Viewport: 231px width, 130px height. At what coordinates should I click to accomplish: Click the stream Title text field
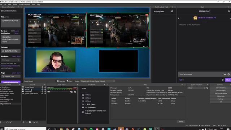click(11, 23)
